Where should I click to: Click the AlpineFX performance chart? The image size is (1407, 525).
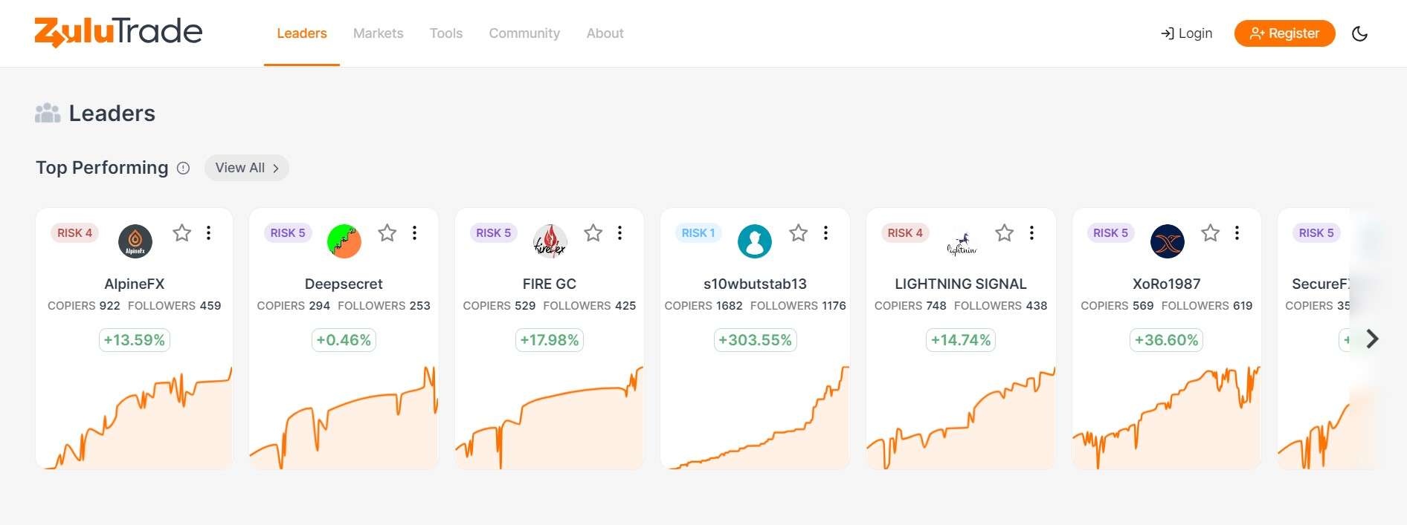[x=135, y=417]
